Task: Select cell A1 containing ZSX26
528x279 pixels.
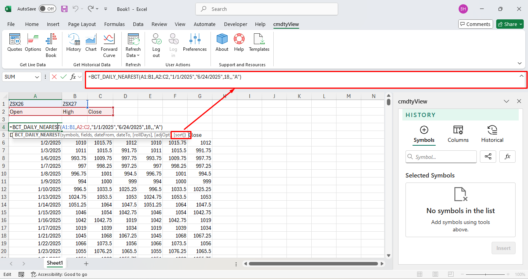Action: [x=35, y=104]
